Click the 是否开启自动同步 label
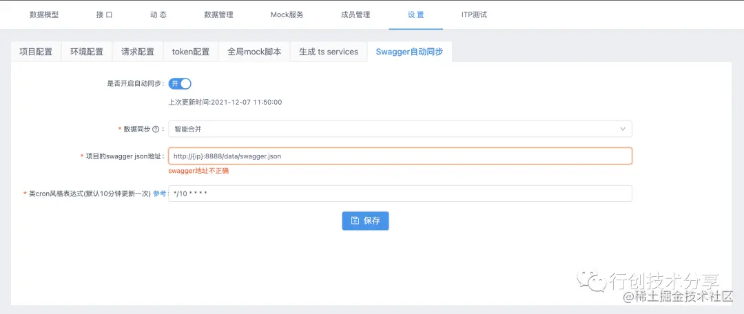The height and width of the screenshot is (314, 744). click(x=135, y=83)
